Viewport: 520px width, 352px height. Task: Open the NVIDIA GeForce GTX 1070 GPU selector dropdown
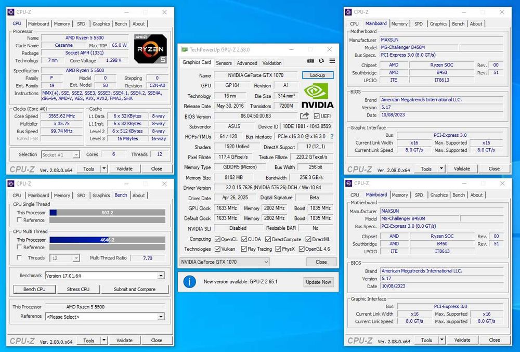pos(225,262)
